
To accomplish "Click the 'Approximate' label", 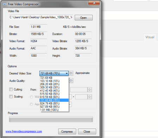I will coord(83,73).
